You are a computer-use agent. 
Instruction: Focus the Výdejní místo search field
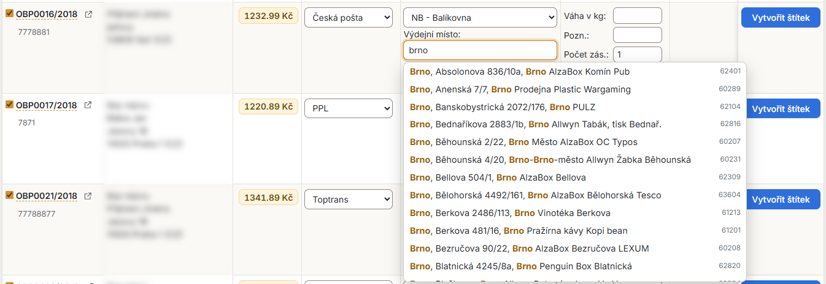[480, 50]
